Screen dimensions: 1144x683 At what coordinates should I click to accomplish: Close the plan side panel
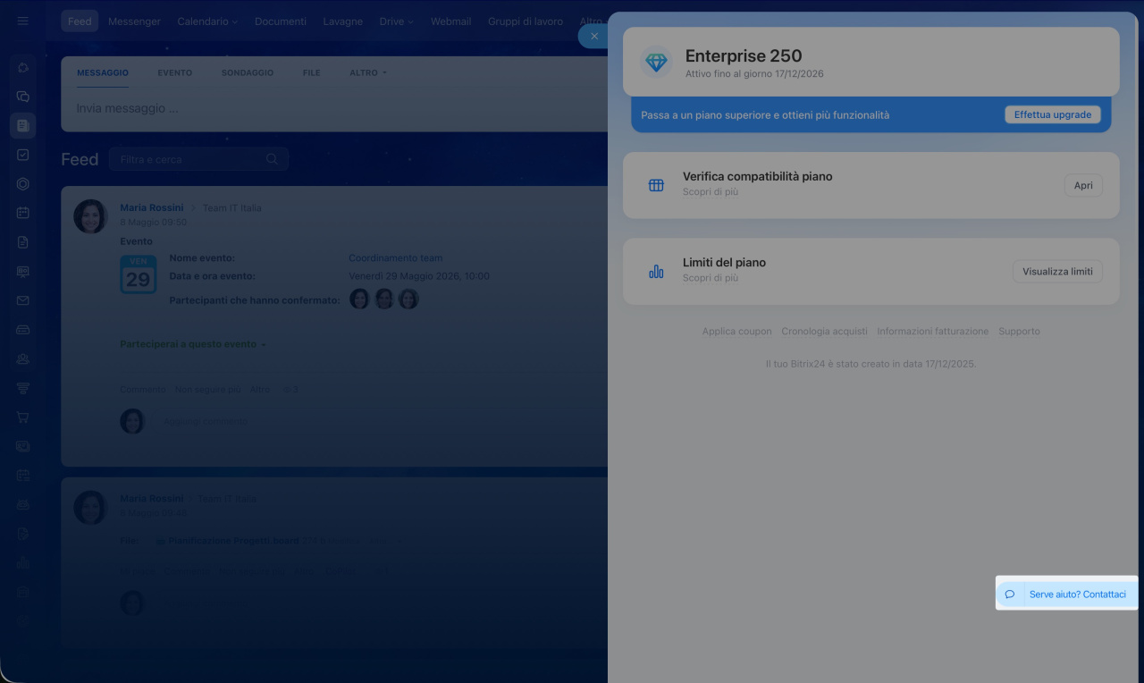pos(593,36)
